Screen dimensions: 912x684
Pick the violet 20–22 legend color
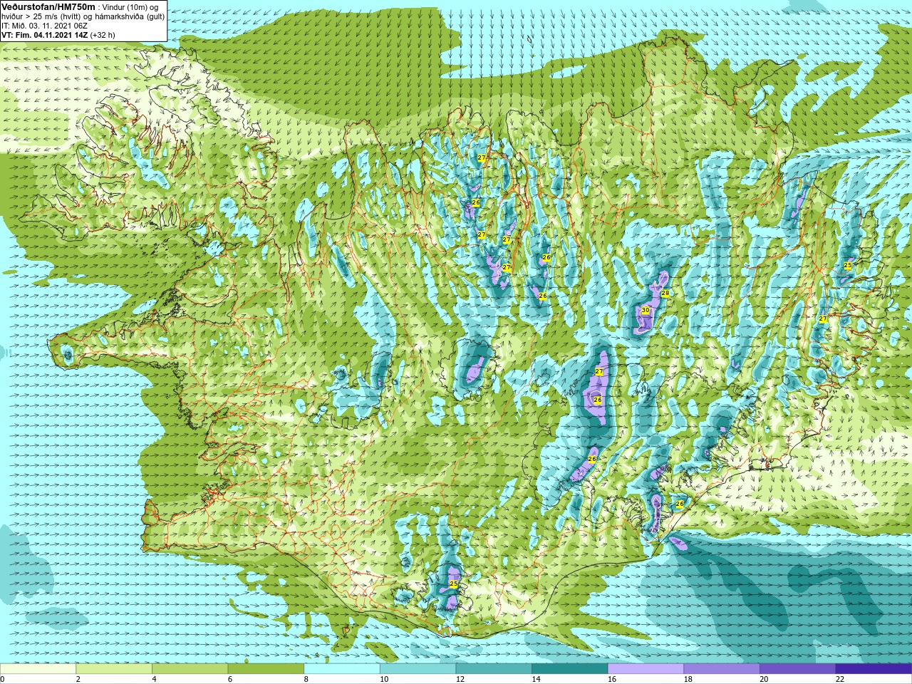798,669
